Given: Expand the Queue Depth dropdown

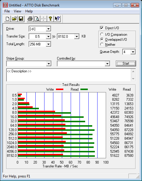Looking at the screenshot, I should (x=133, y=52).
